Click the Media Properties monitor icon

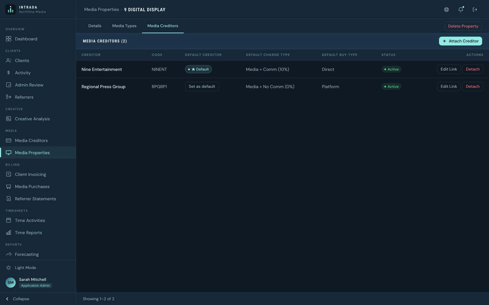[x=9, y=152]
